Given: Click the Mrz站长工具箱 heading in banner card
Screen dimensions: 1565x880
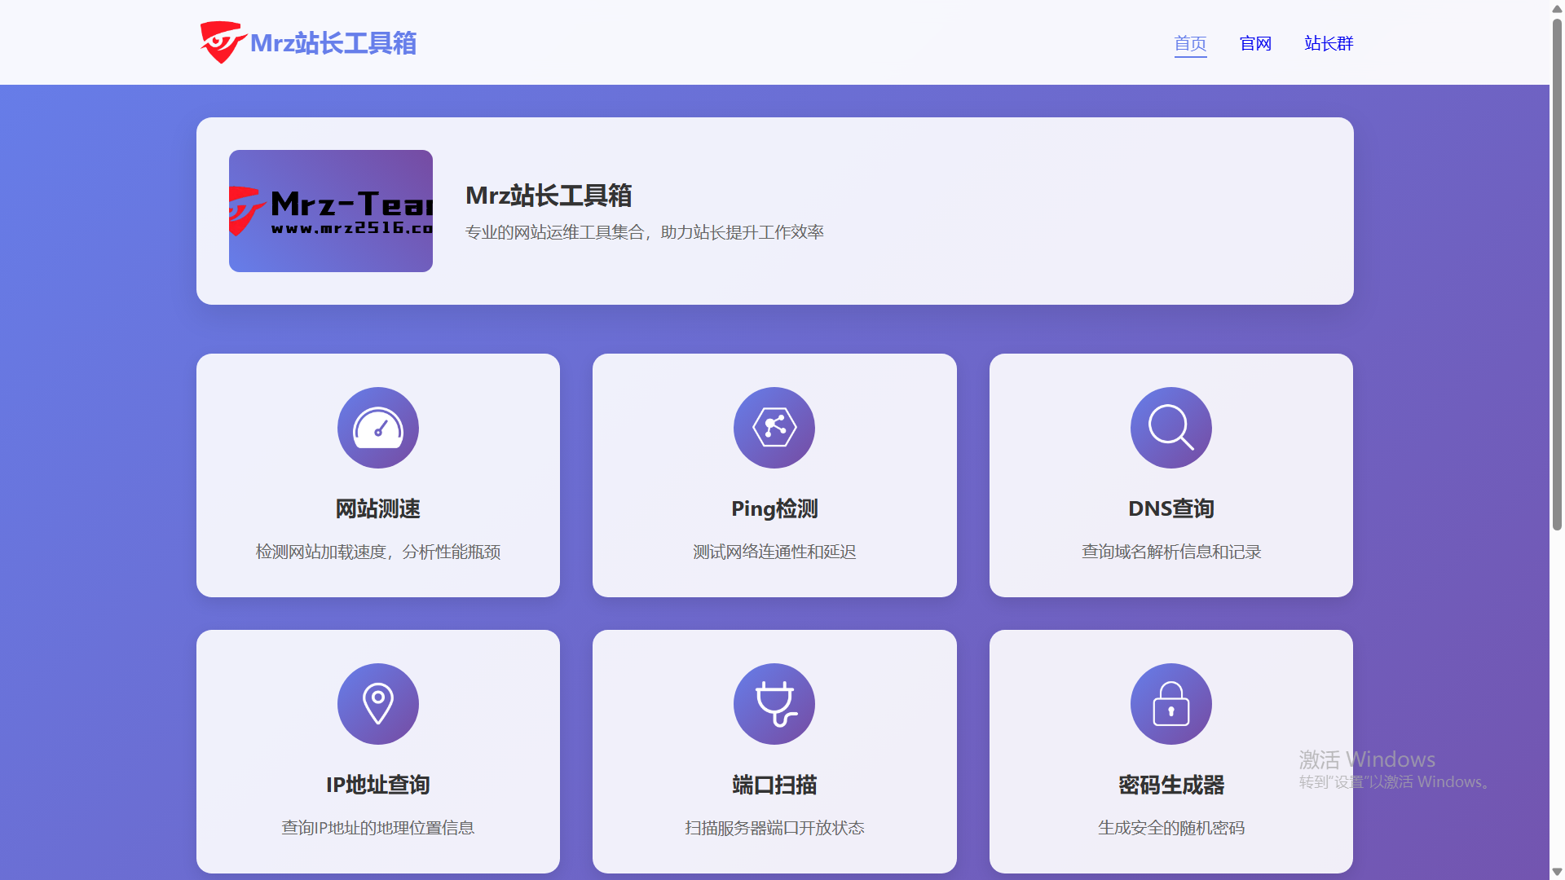Looking at the screenshot, I should point(549,196).
